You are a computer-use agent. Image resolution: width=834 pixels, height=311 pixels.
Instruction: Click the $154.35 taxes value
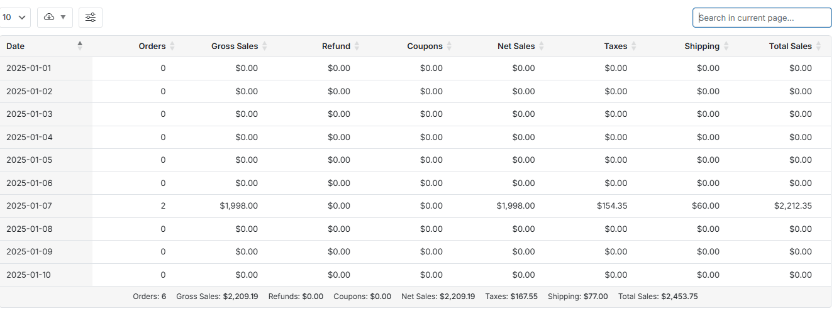[612, 206]
